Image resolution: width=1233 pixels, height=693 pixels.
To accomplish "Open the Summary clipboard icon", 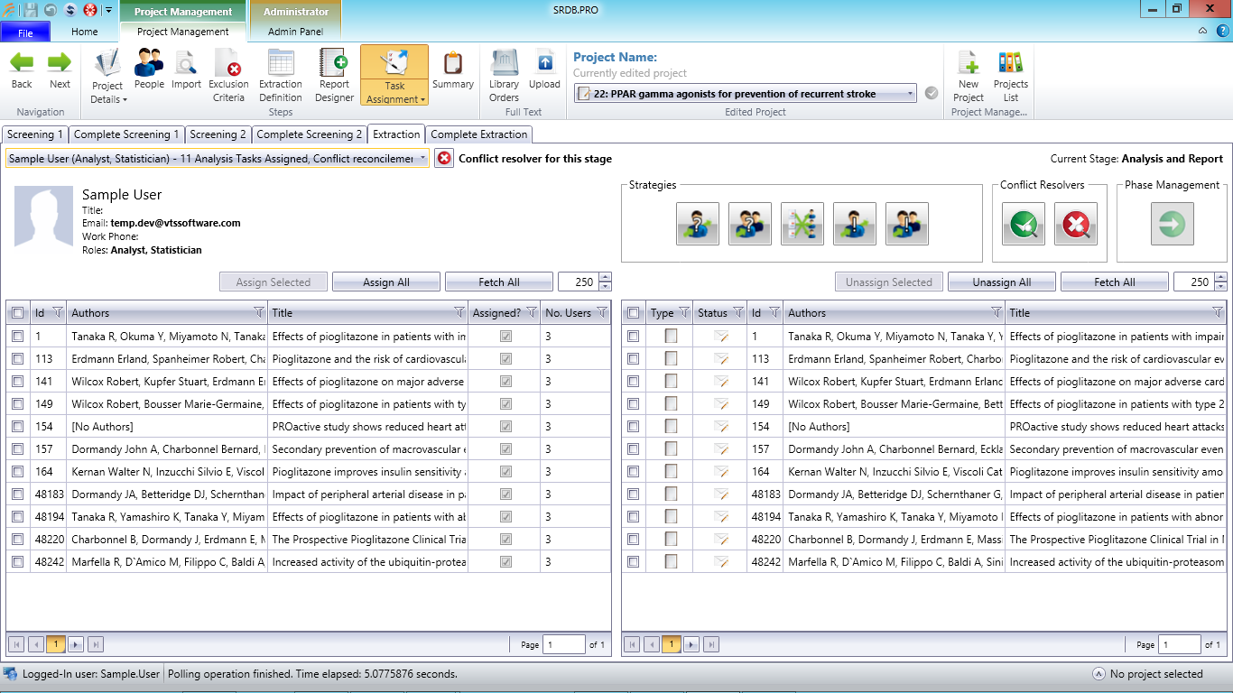I will [453, 63].
